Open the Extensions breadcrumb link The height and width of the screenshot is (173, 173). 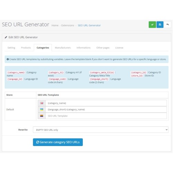68,25
